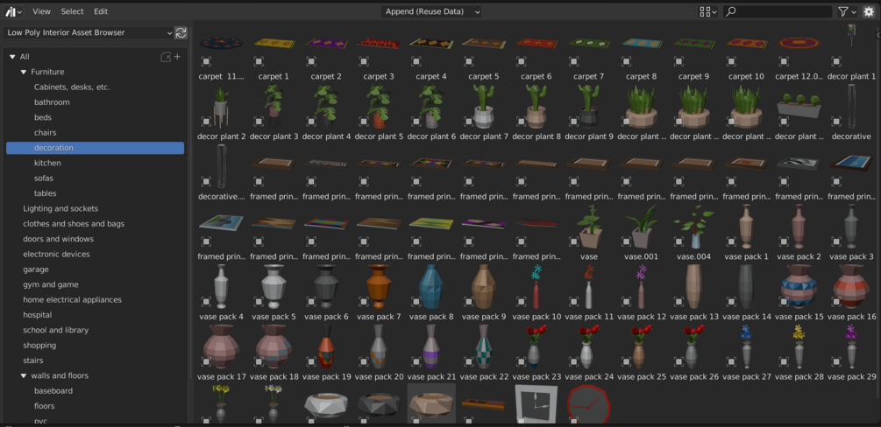Select the decoration catalog

click(x=95, y=148)
